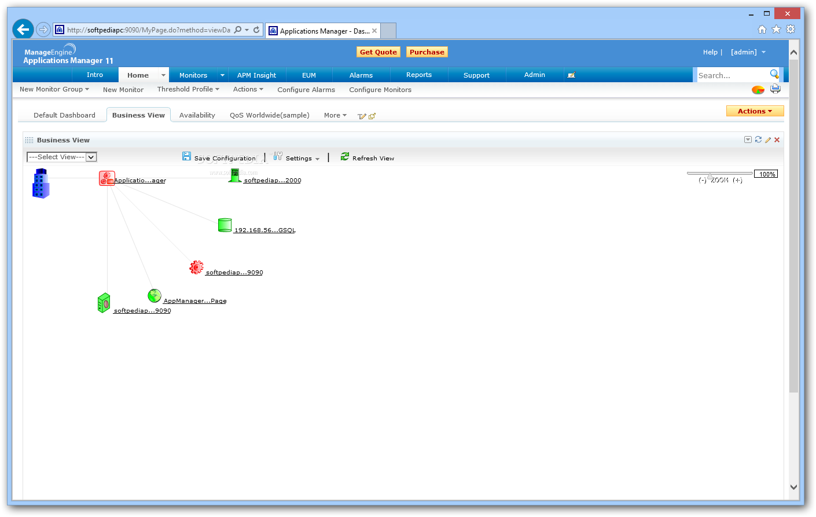The height and width of the screenshot is (517, 816).
Task: Reload the page using the address bar refresh icon
Action: pyautogui.click(x=256, y=30)
